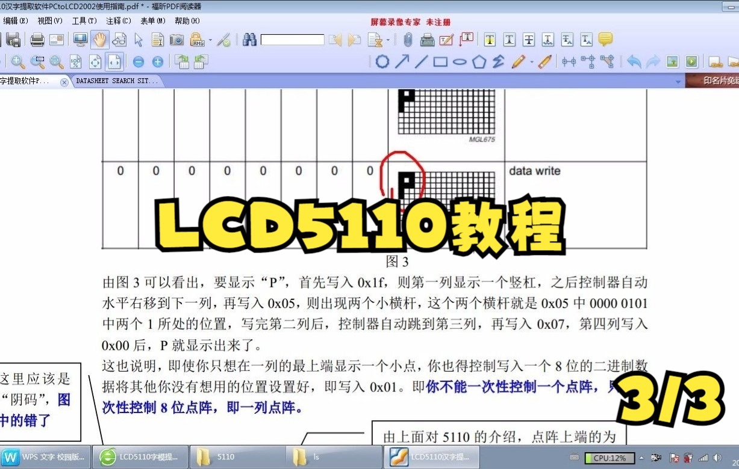Select the Rectangle drawing tool
The height and width of the screenshot is (469, 739).
click(x=440, y=61)
